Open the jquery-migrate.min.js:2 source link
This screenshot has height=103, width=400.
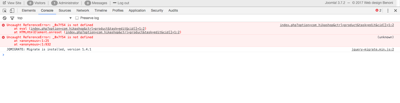coord(372,49)
